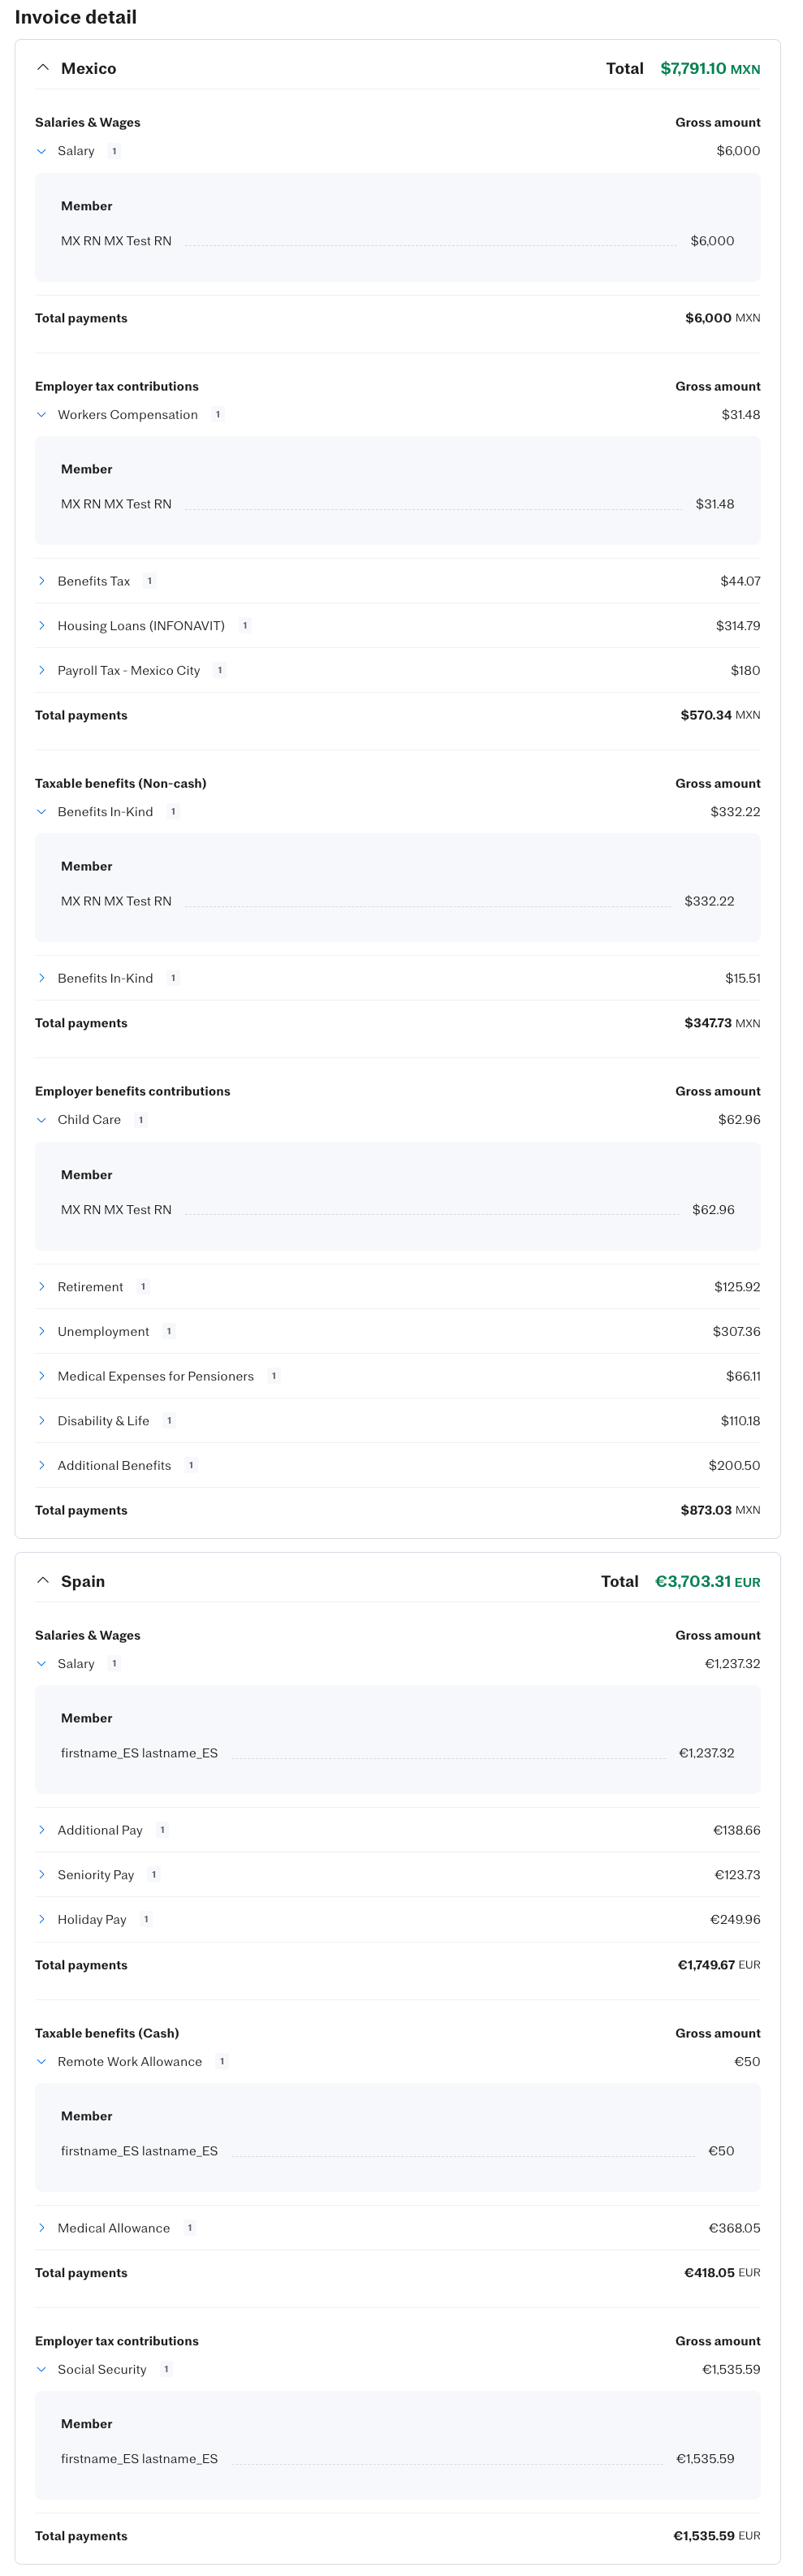Collapse the Mexico invoice section
The image size is (803, 2576).
pyautogui.click(x=42, y=68)
